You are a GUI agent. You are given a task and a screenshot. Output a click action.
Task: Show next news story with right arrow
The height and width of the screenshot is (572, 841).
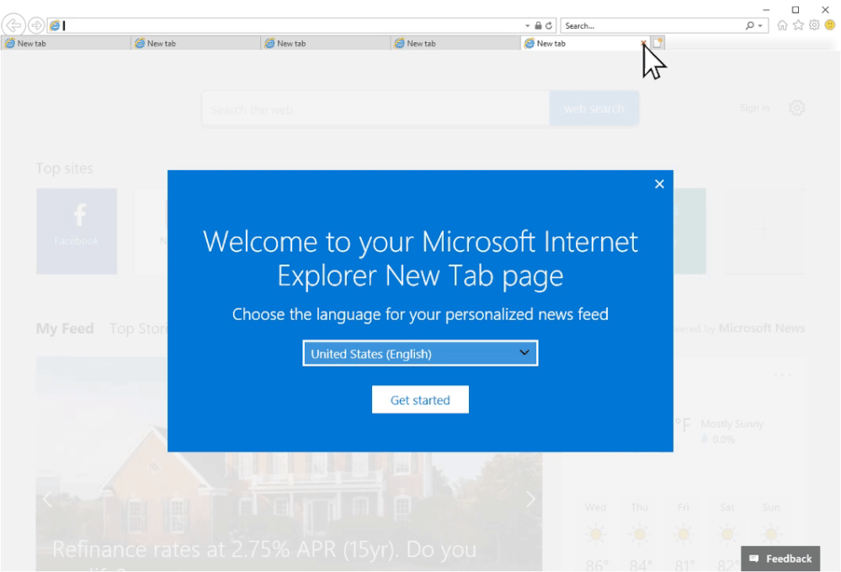pyautogui.click(x=530, y=500)
